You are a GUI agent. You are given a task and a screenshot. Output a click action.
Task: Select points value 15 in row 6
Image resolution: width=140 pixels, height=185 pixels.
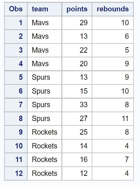[x=77, y=91]
